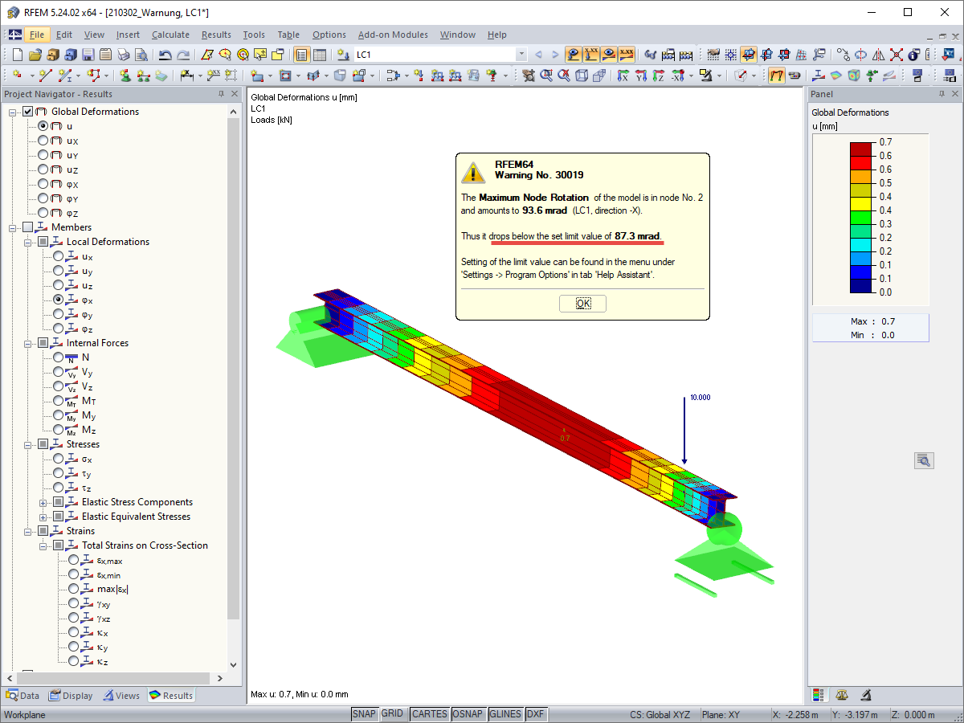
Task: Collapse the Internal Forces node
Action: [x=28, y=343]
